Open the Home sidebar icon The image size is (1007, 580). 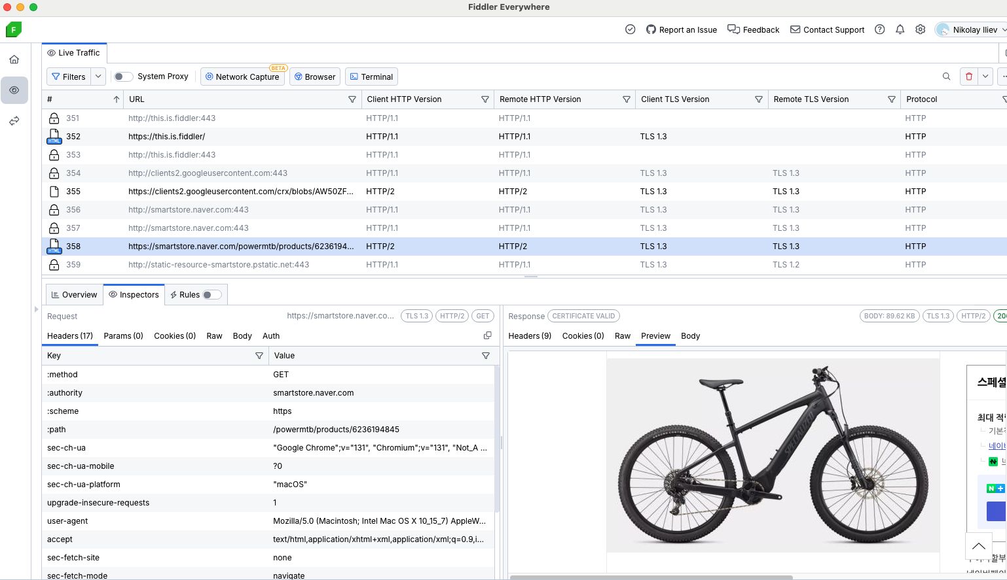[14, 60]
